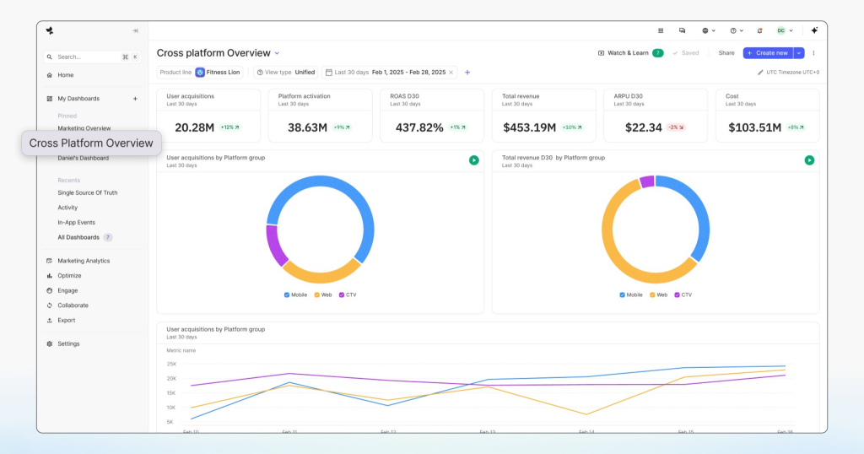This screenshot has height=454, width=864.
Task: Toggle Web legend in Total revenue donut
Action: 658,295
